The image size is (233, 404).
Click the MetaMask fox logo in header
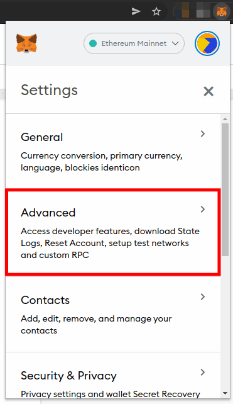point(26,43)
